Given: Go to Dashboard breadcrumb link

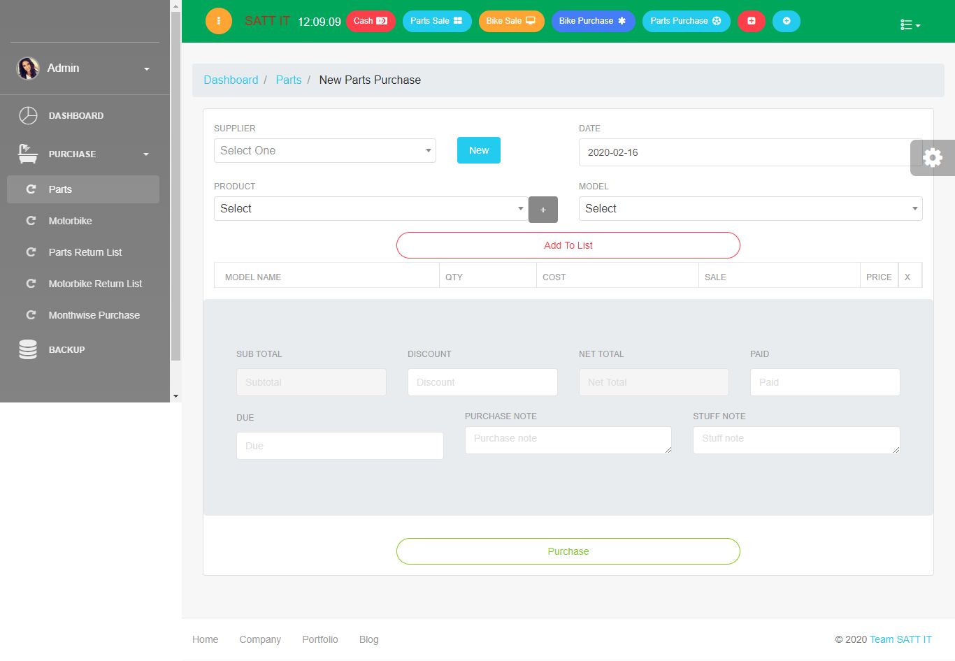Looking at the screenshot, I should pos(231,80).
